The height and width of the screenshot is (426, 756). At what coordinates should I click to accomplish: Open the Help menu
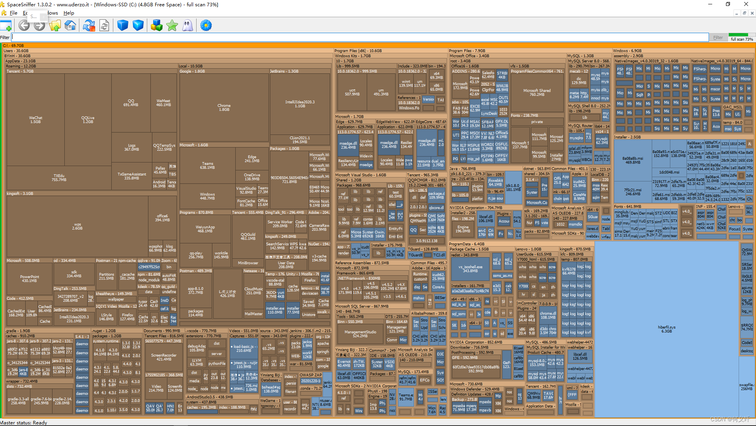tap(69, 13)
